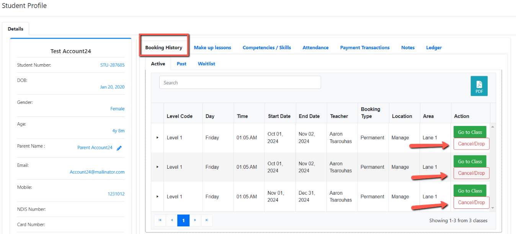Open the Payment Transactions tab
Screen dimensions: 516x234
(x=365, y=48)
